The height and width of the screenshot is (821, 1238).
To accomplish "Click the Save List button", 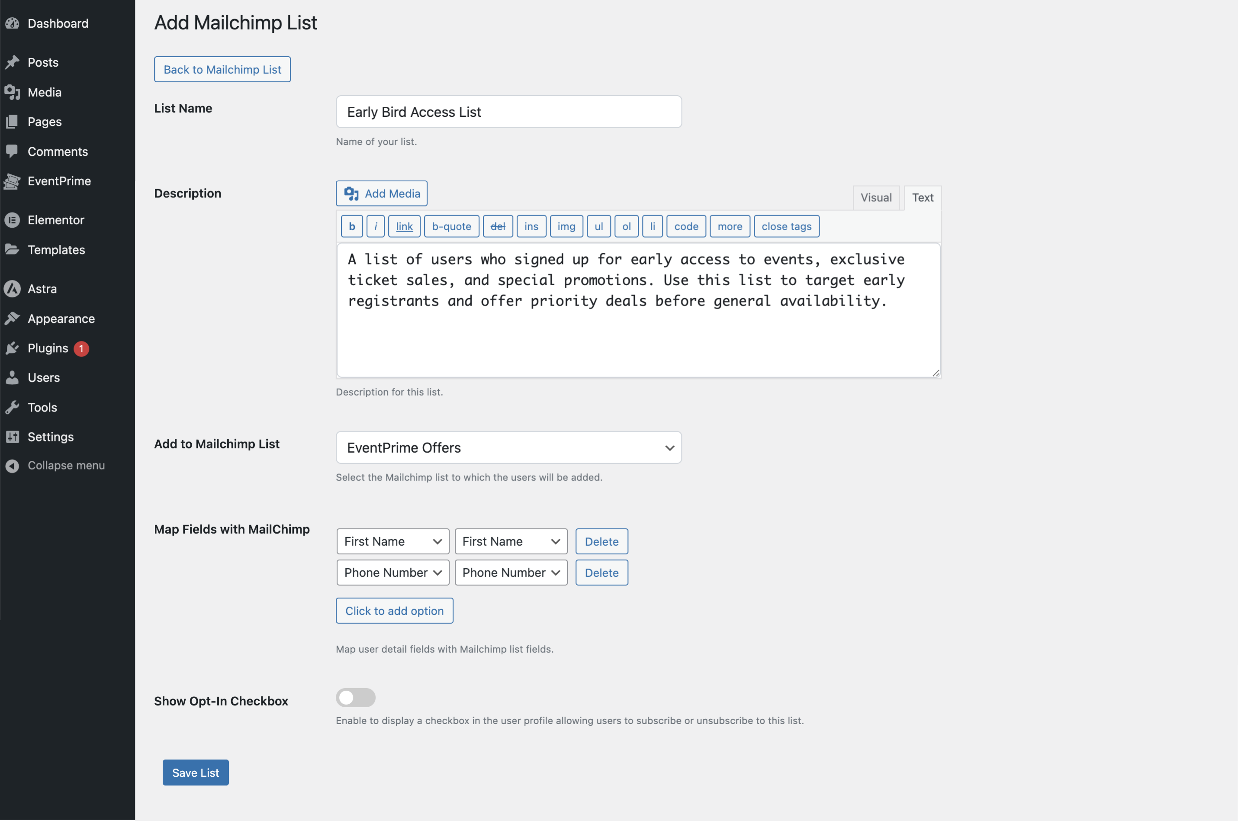I will pyautogui.click(x=195, y=772).
